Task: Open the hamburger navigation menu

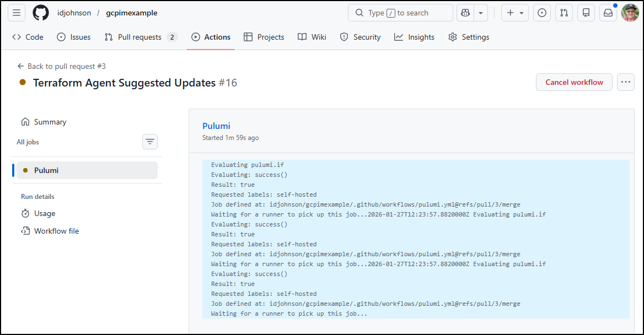Action: (17, 13)
